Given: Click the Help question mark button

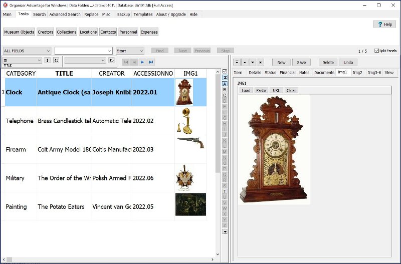Looking at the screenshot, I should coord(384,24).
